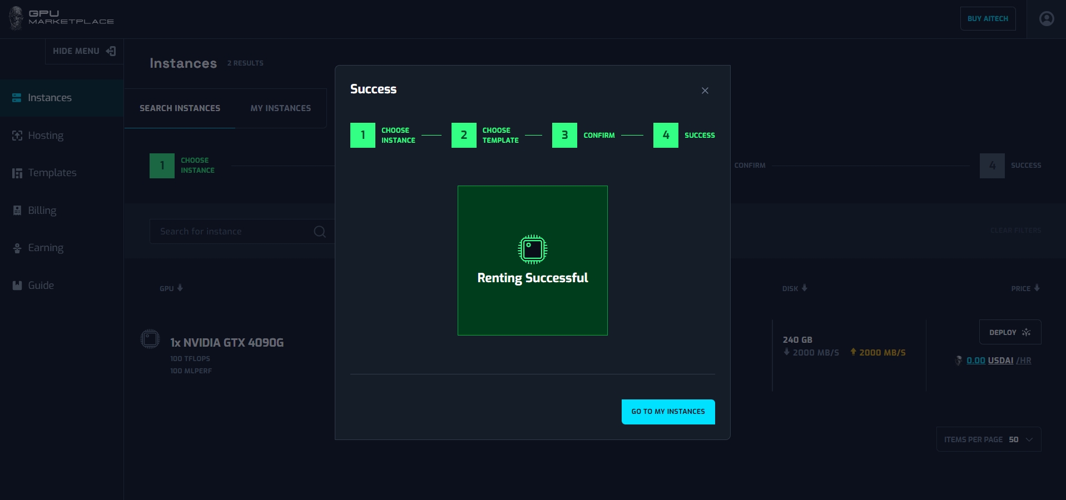Open the Guide from sidebar
This screenshot has height=500, width=1066.
point(41,286)
